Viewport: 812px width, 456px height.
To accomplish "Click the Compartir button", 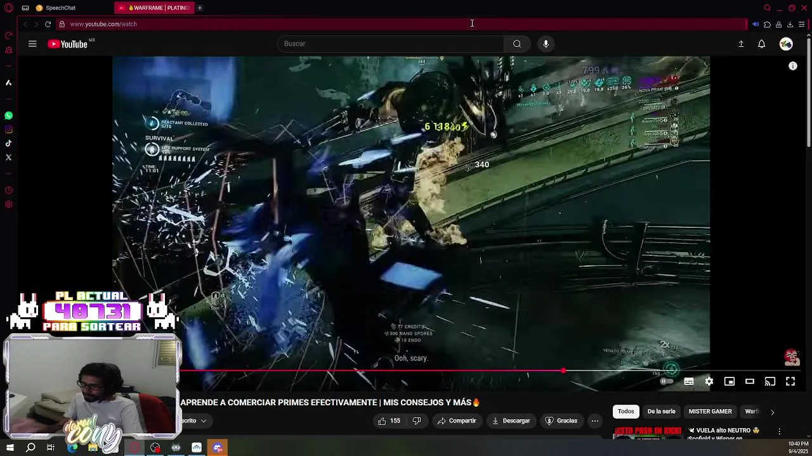I will 457,421.
